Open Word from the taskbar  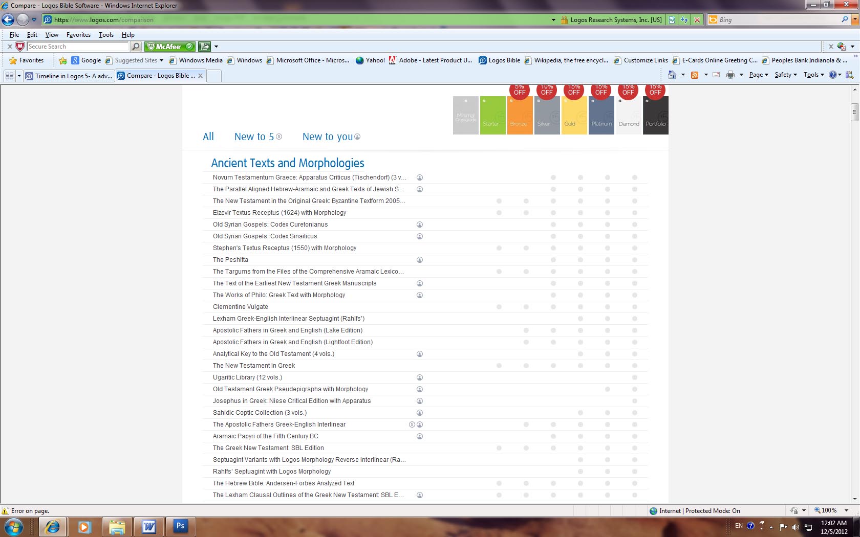click(x=149, y=526)
